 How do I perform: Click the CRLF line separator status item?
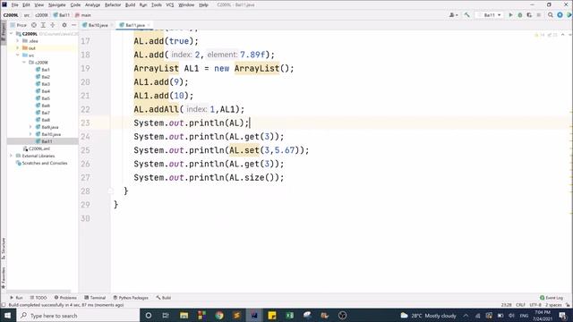point(520,304)
